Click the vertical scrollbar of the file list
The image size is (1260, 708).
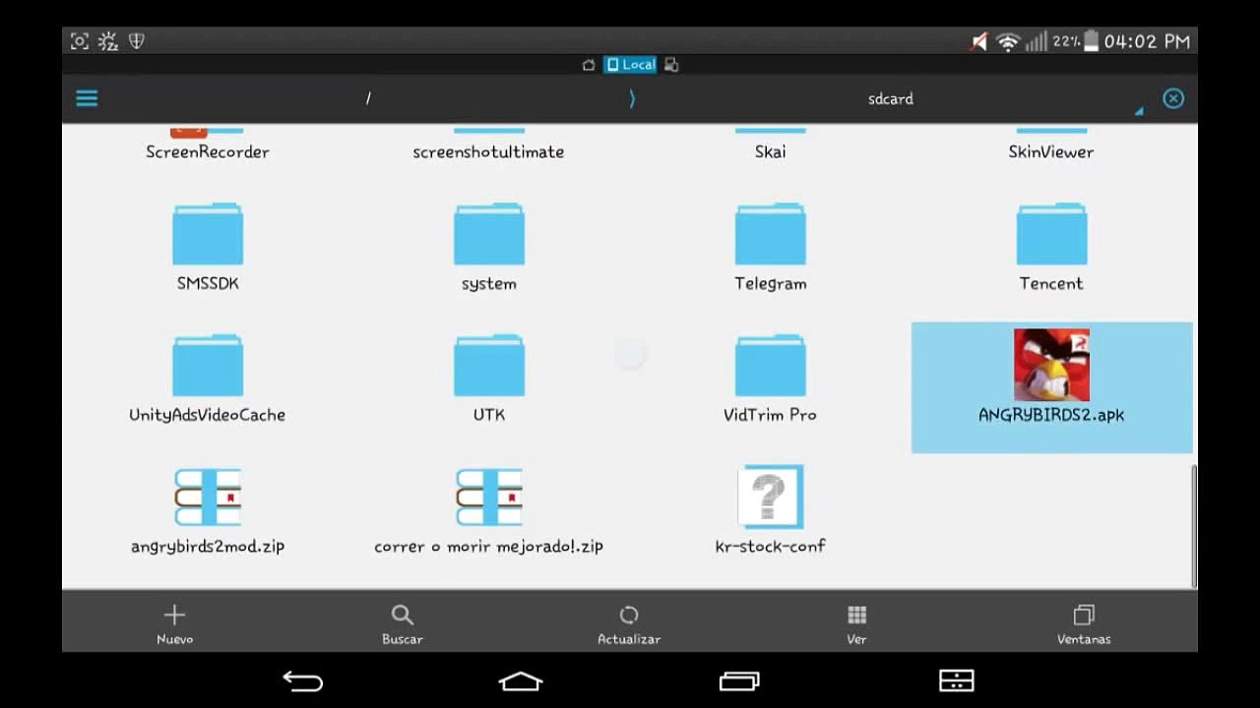(1194, 526)
